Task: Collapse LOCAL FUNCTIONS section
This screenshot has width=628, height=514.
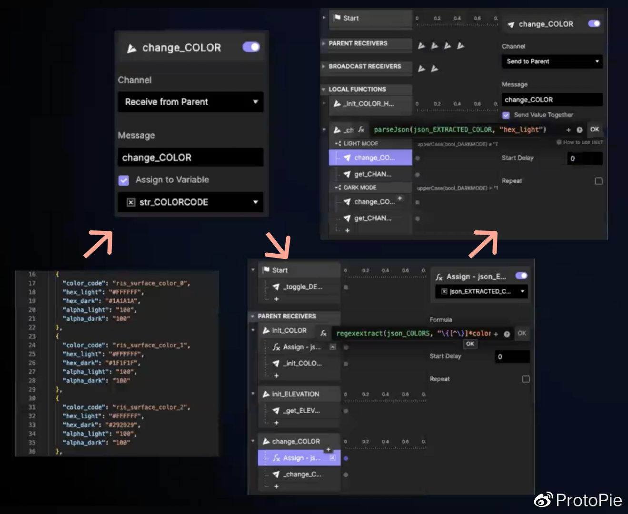Action: 324,89
